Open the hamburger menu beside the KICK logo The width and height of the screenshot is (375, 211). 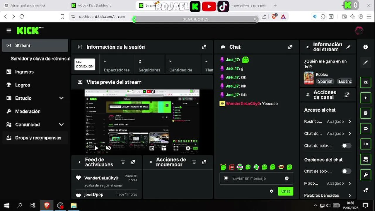[x=9, y=30]
